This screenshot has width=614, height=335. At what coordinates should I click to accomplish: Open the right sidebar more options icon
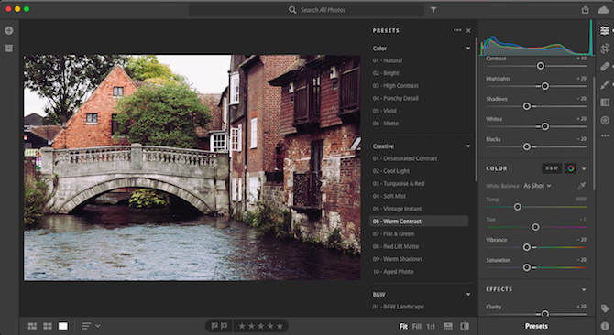(605, 135)
